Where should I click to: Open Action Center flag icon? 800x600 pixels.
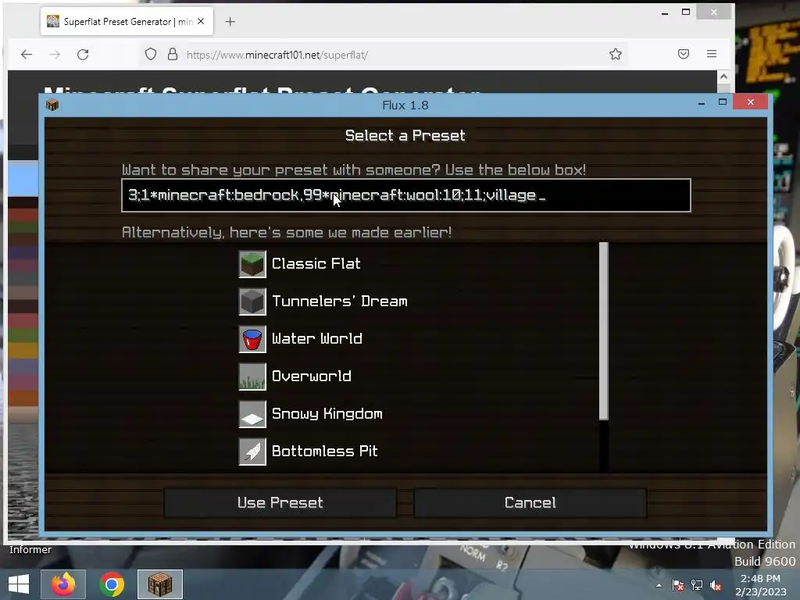point(677,586)
